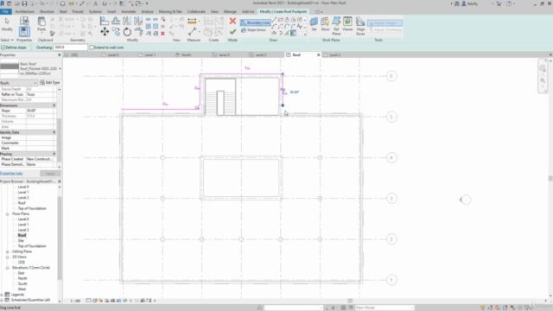Collapse the Identity Data properties section
The height and width of the screenshot is (311, 553).
point(54,132)
